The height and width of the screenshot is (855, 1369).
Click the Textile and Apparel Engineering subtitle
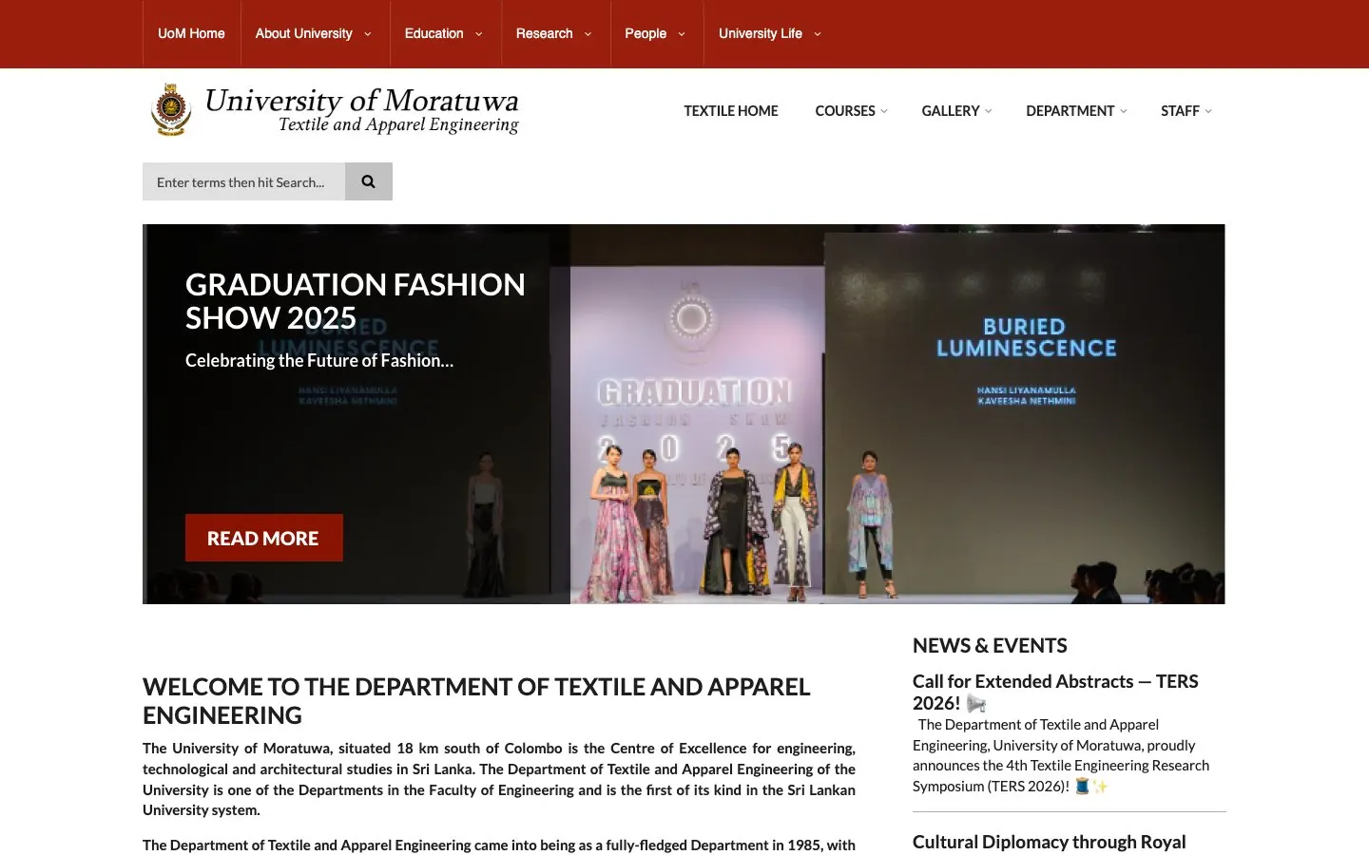click(398, 124)
